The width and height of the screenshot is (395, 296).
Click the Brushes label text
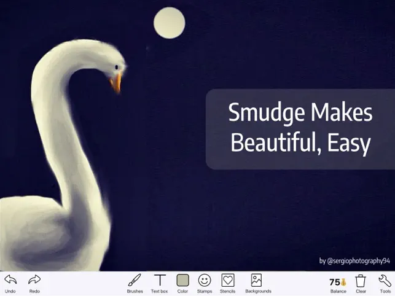tap(135, 291)
